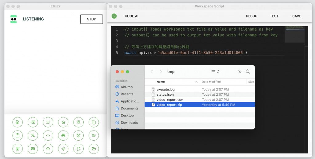This screenshot has height=159, width=315.
Task: Minimize the Finder tmp window
Action: pos(122,72)
